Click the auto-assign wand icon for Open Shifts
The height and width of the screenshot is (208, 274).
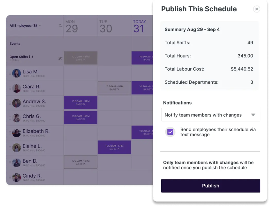pos(60,58)
